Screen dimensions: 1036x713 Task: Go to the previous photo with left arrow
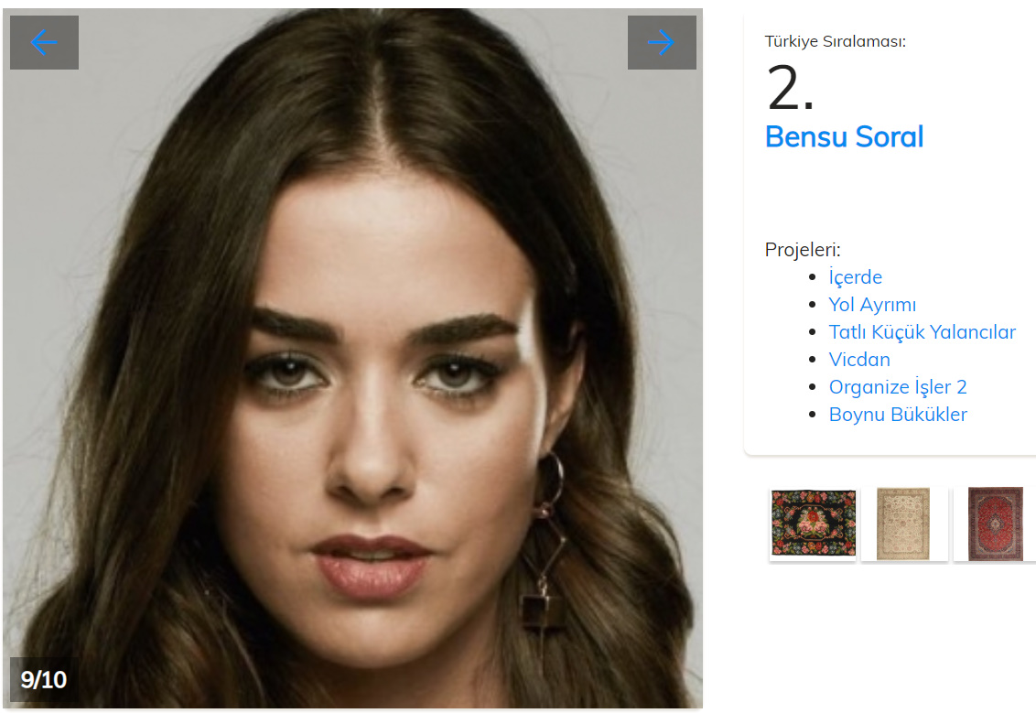[x=44, y=42]
